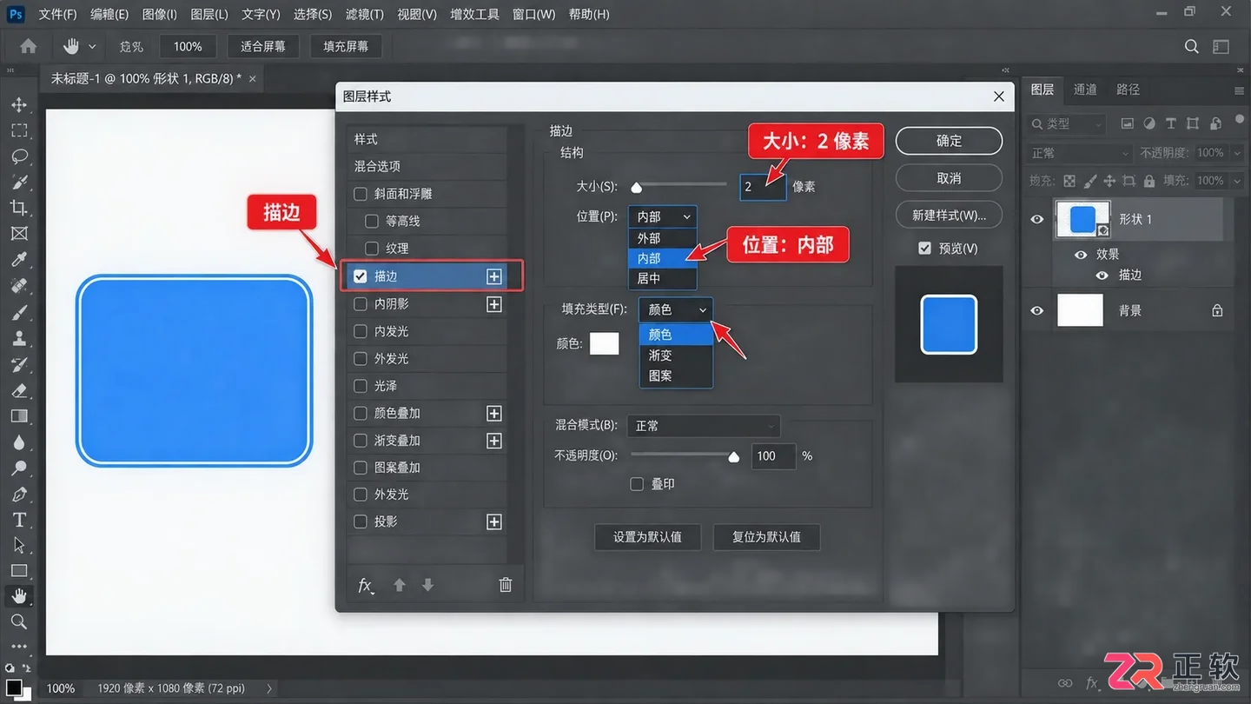Click the stroke Size (大小) slider handle
Viewport: 1251px width, 704px height.
point(636,187)
